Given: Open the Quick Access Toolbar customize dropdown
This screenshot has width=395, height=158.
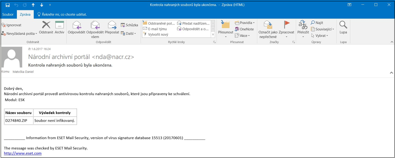Looking at the screenshot, I should 50,5.
